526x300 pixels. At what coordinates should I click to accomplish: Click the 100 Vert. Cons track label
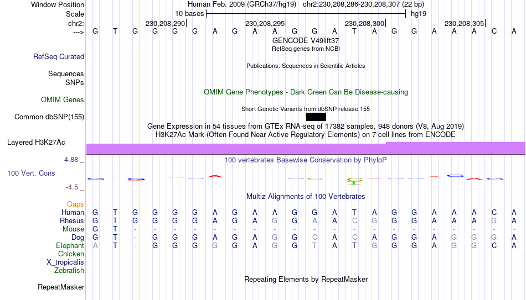[31, 173]
